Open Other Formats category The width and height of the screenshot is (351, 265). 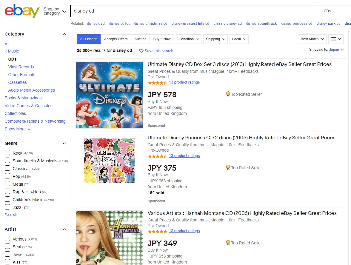[22, 75]
